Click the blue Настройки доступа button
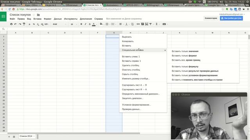 pyautogui.click(x=231, y=18)
